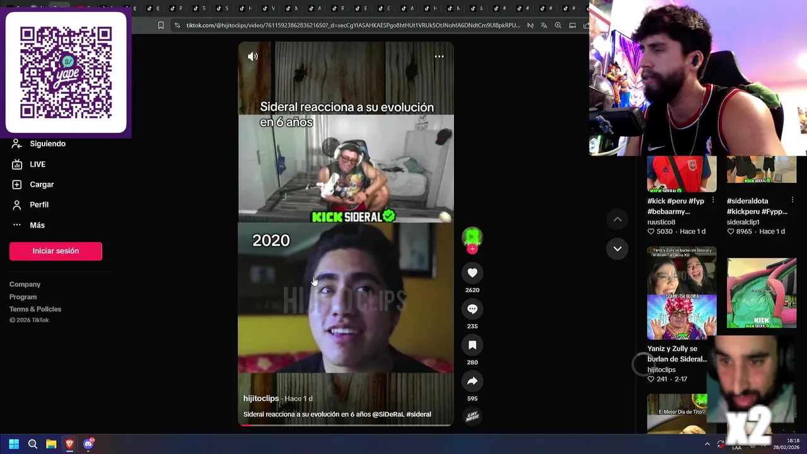Open the sound disc icon below share
The width and height of the screenshot is (807, 454).
(472, 416)
